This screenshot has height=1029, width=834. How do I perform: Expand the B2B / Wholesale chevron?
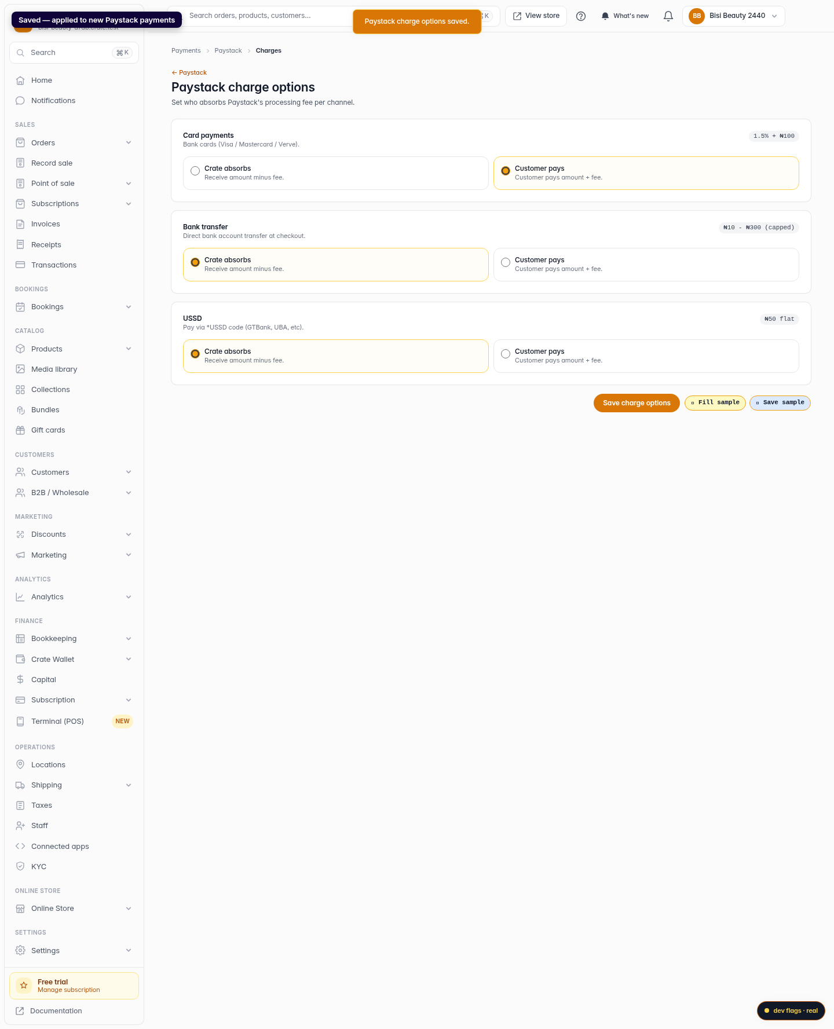[129, 493]
